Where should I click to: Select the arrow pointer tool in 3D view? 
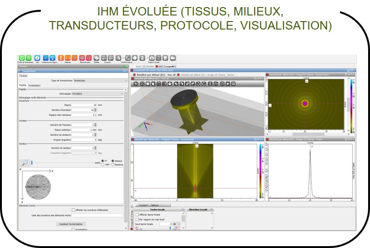[136, 84]
